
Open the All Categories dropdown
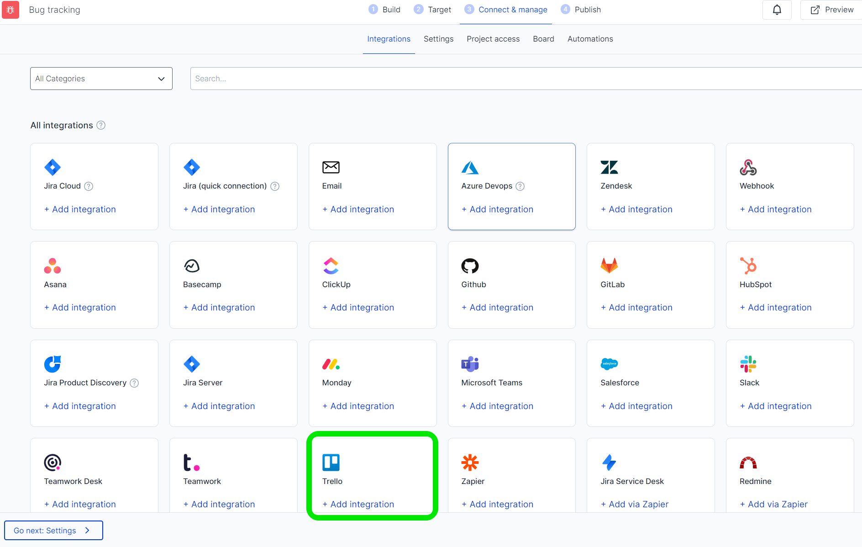pyautogui.click(x=101, y=79)
